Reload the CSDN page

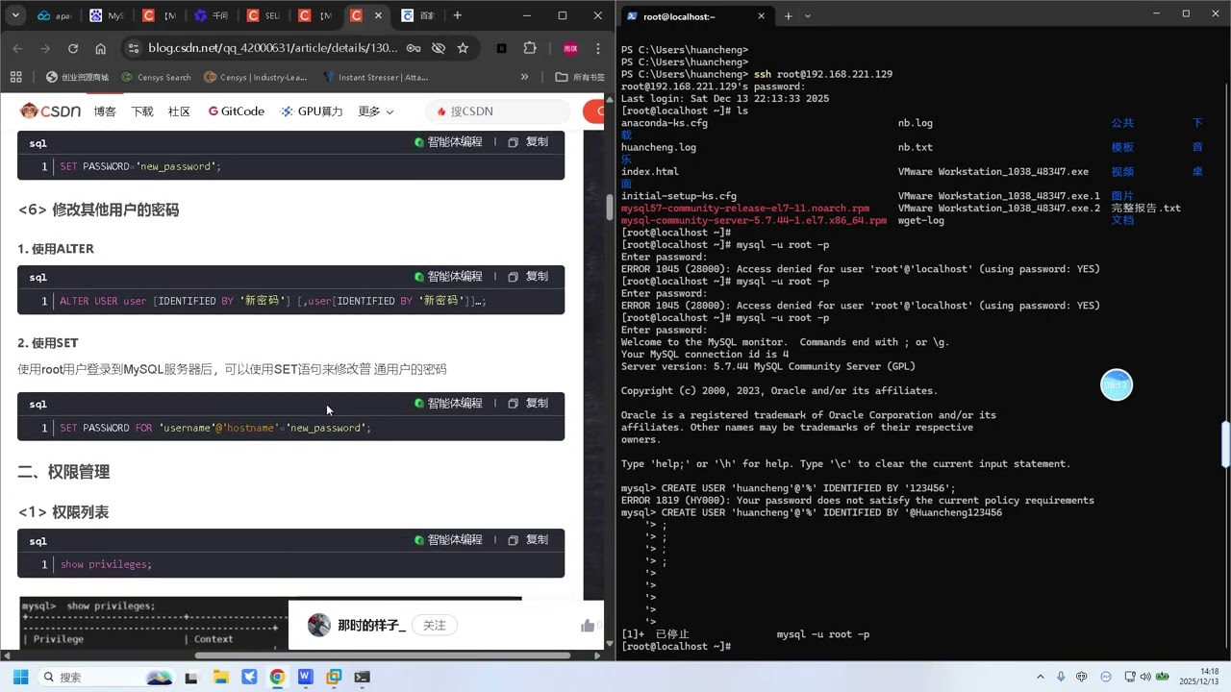(x=73, y=48)
